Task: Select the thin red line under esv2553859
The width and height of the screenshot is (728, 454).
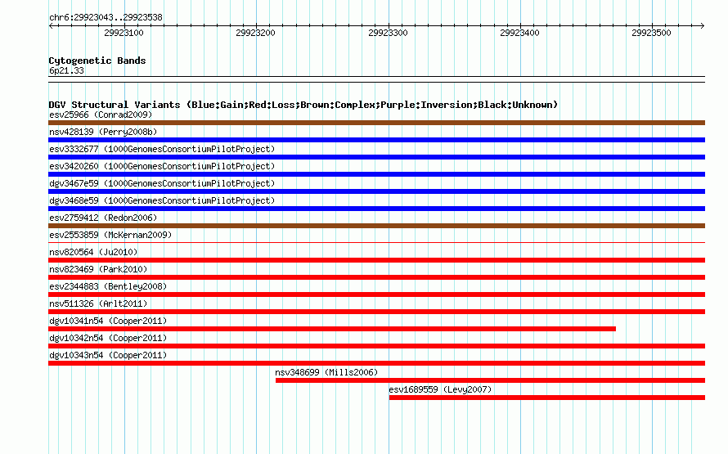Action: coord(376,242)
